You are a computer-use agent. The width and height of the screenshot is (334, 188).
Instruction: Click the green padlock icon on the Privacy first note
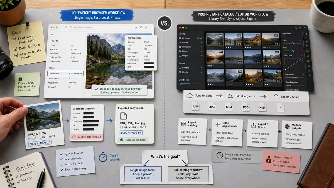tap(20, 79)
